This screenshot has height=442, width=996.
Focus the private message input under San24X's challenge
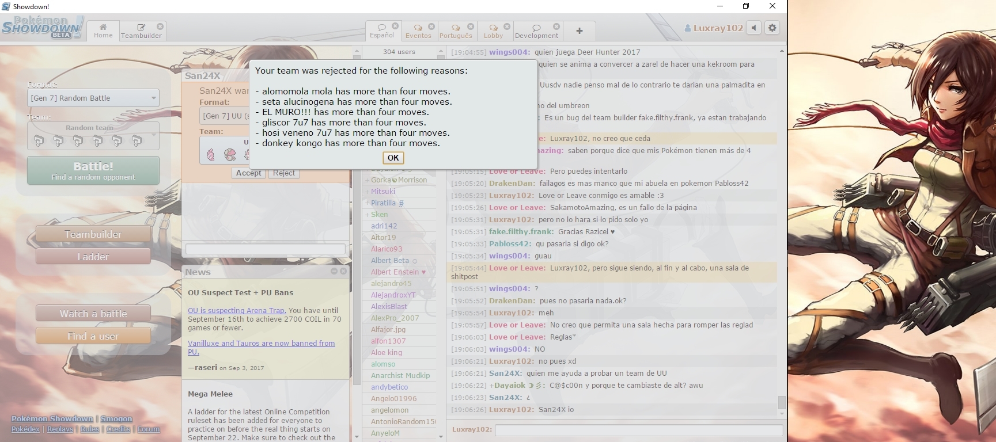point(266,249)
